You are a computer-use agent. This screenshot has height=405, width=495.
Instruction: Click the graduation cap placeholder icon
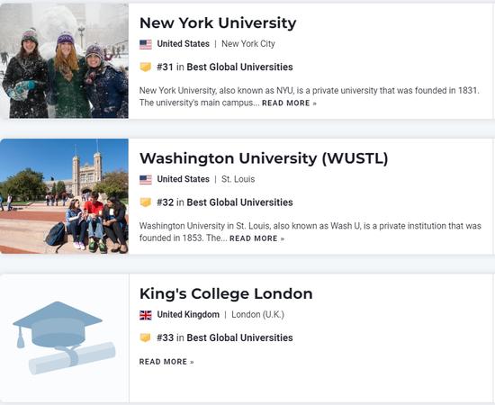point(58,325)
